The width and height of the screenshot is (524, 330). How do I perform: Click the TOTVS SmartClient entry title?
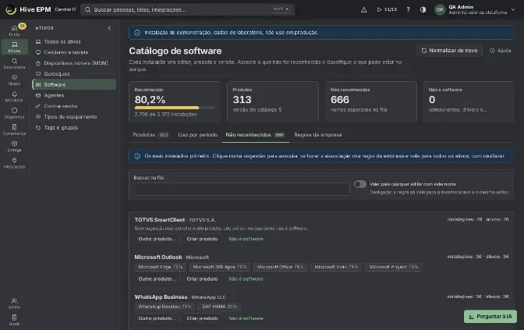(160, 220)
